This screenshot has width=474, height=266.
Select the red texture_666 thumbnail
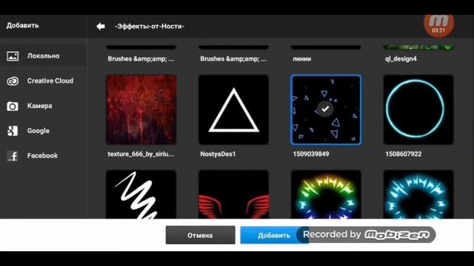click(x=141, y=110)
